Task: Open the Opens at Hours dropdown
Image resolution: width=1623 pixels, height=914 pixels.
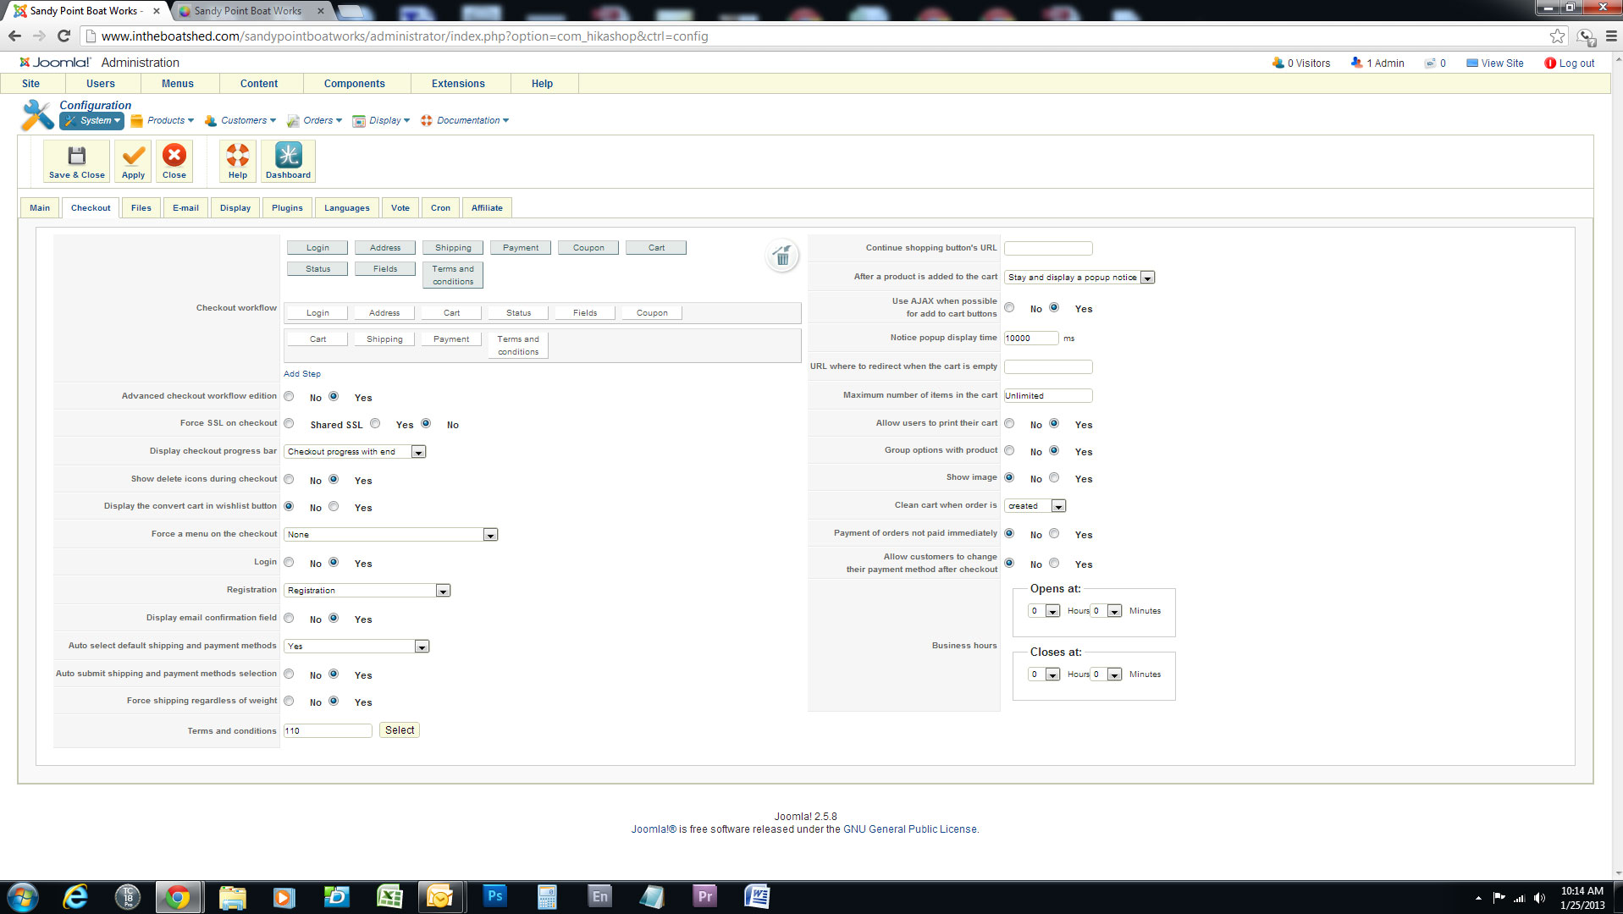Action: click(1044, 611)
